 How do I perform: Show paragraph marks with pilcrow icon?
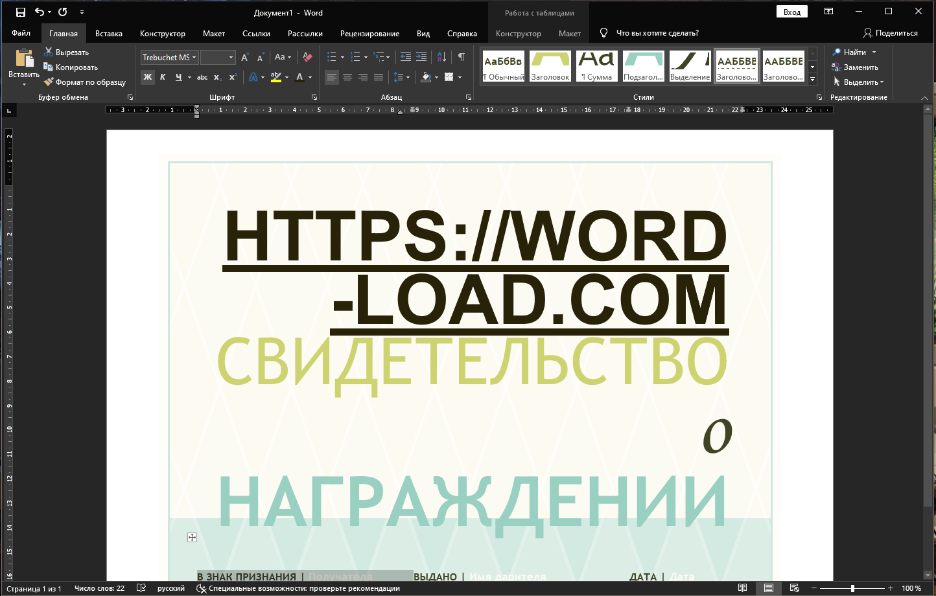coord(461,57)
